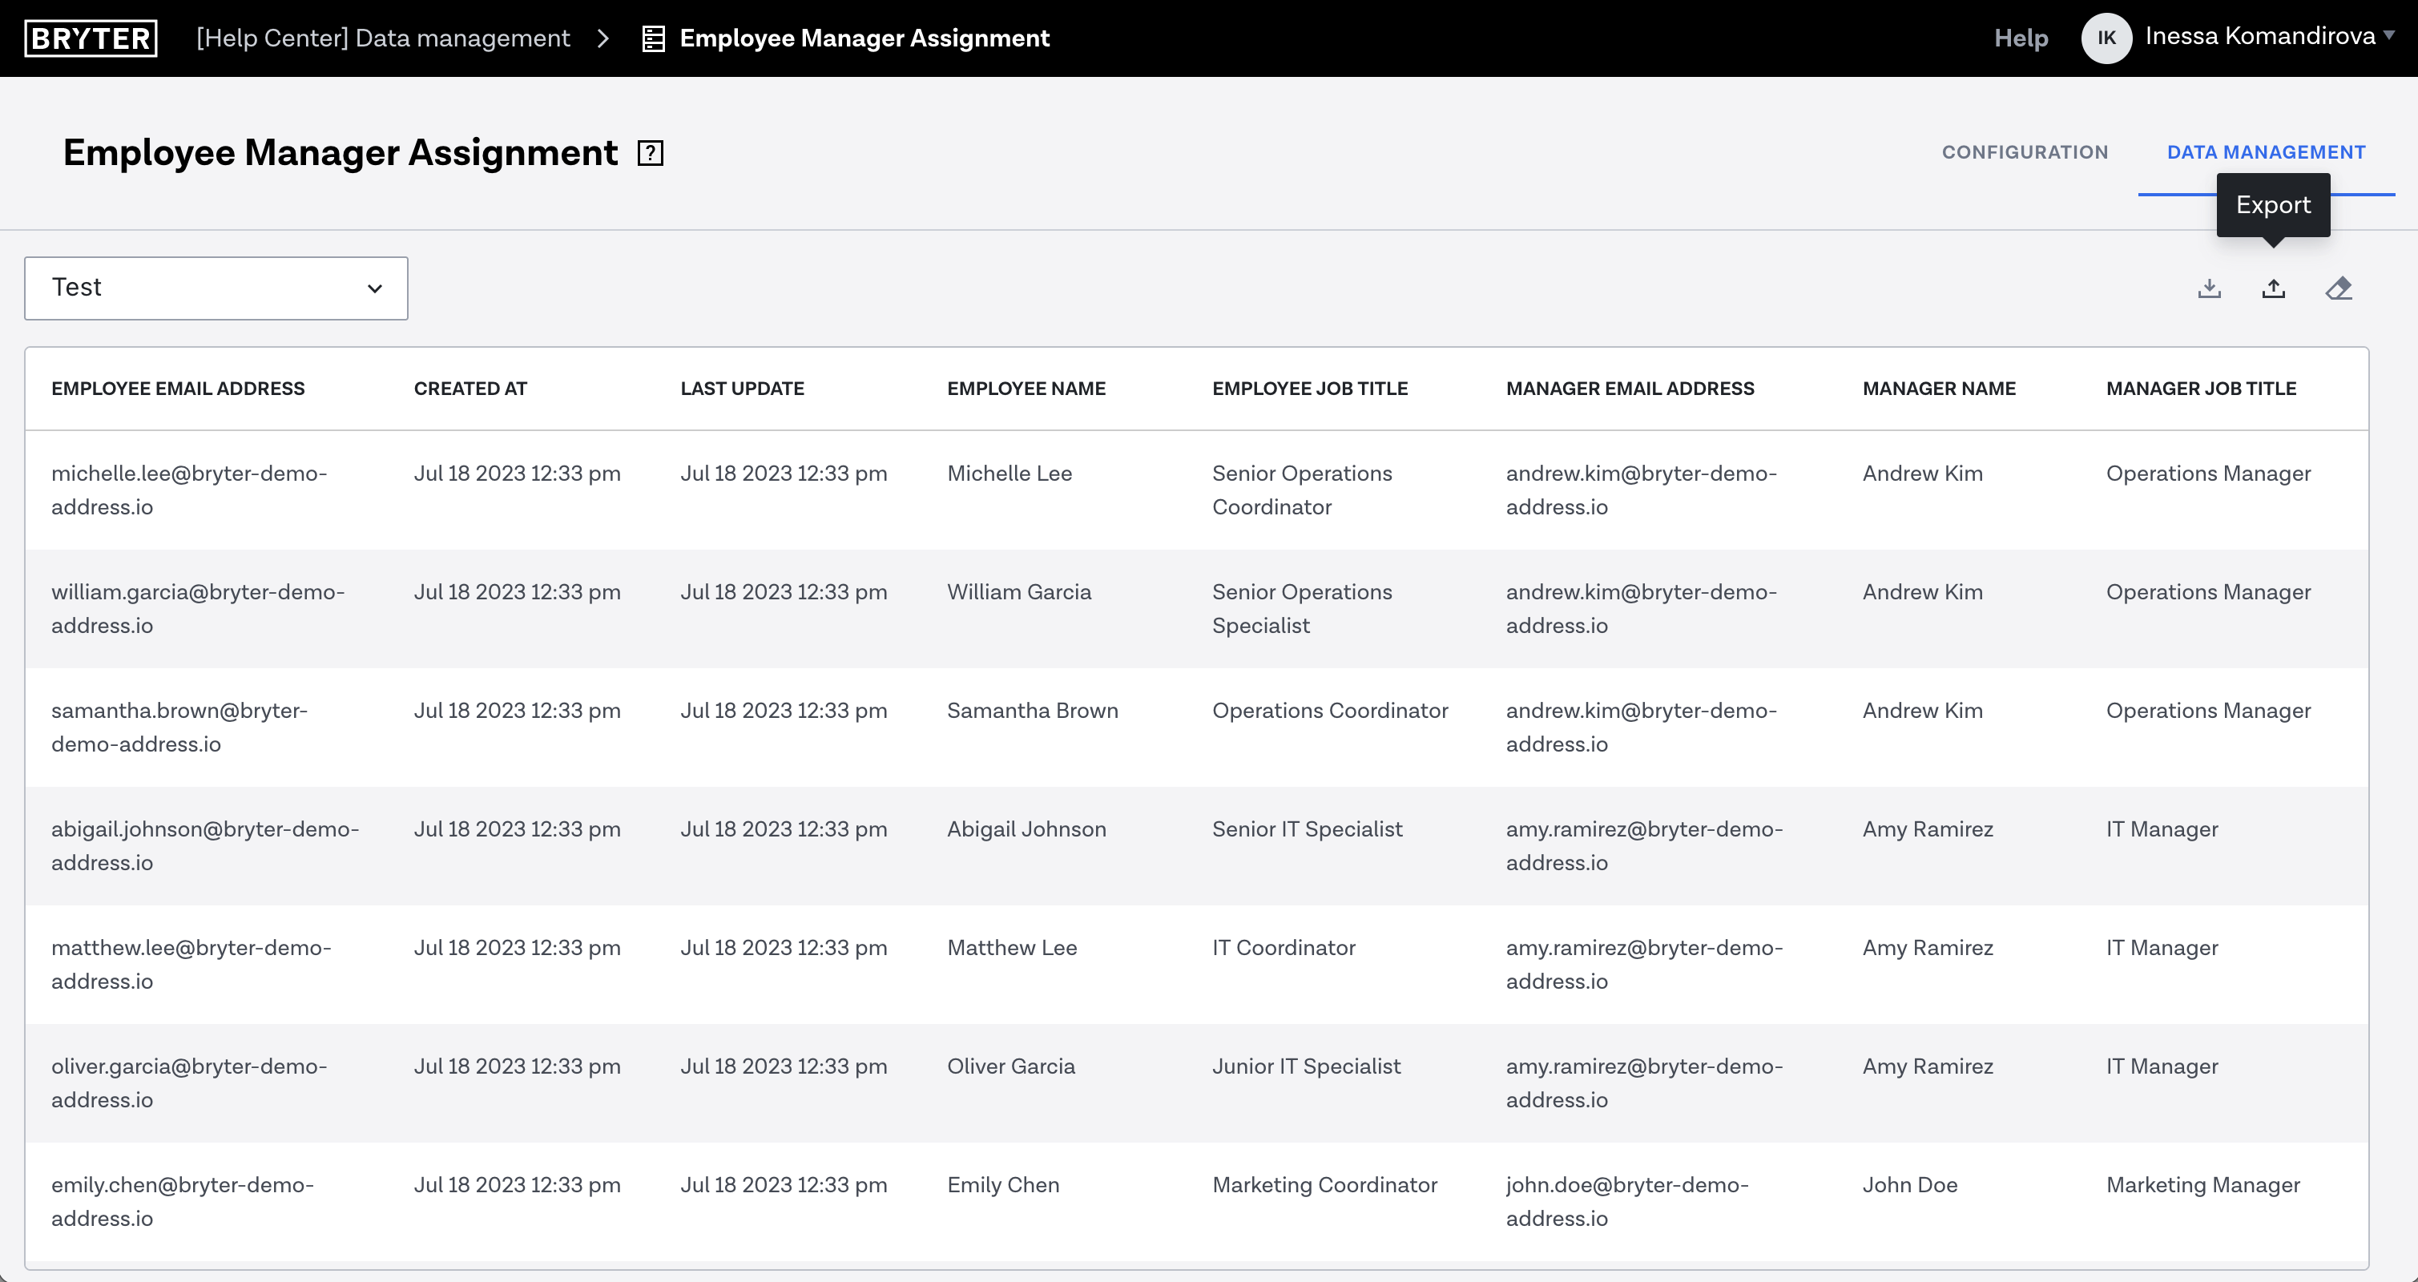Viewport: 2418px width, 1282px height.
Task: Expand the EMPLOYEE EMAIL ADDRESS column header
Action: tap(178, 387)
